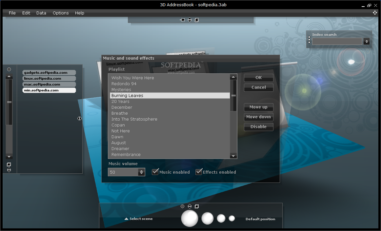The width and height of the screenshot is (381, 231).
Task: Select gadgets.softpedia.com in the address list
Action: (49, 72)
